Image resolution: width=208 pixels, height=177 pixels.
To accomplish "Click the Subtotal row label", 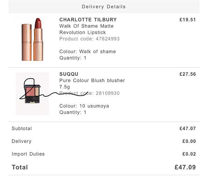I will tap(21, 129).
